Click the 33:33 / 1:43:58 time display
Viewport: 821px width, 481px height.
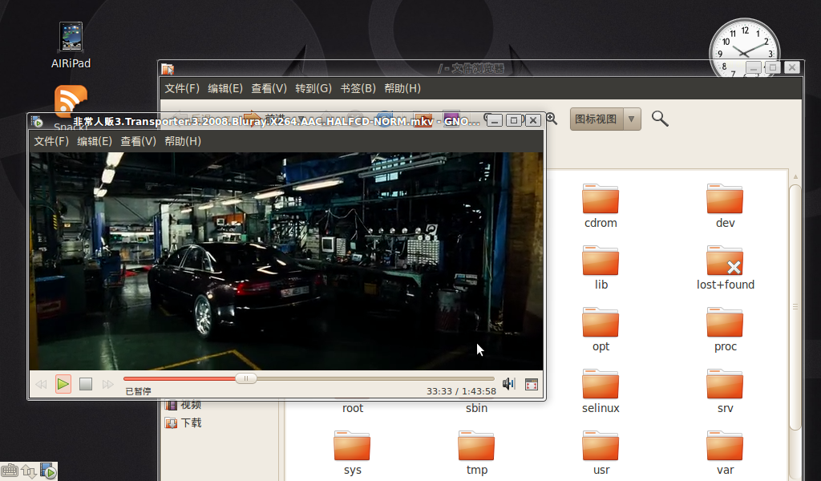461,391
